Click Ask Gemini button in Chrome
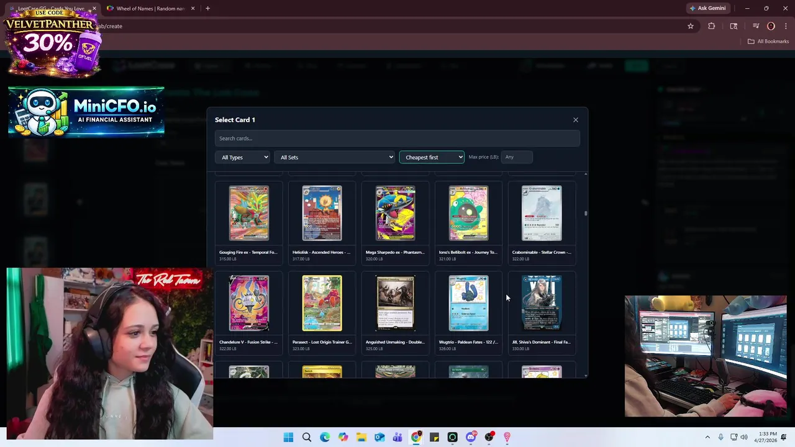795x447 pixels. pyautogui.click(x=707, y=8)
